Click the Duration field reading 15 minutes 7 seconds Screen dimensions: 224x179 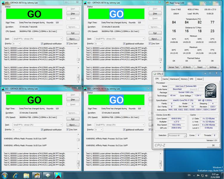click(41, 27)
